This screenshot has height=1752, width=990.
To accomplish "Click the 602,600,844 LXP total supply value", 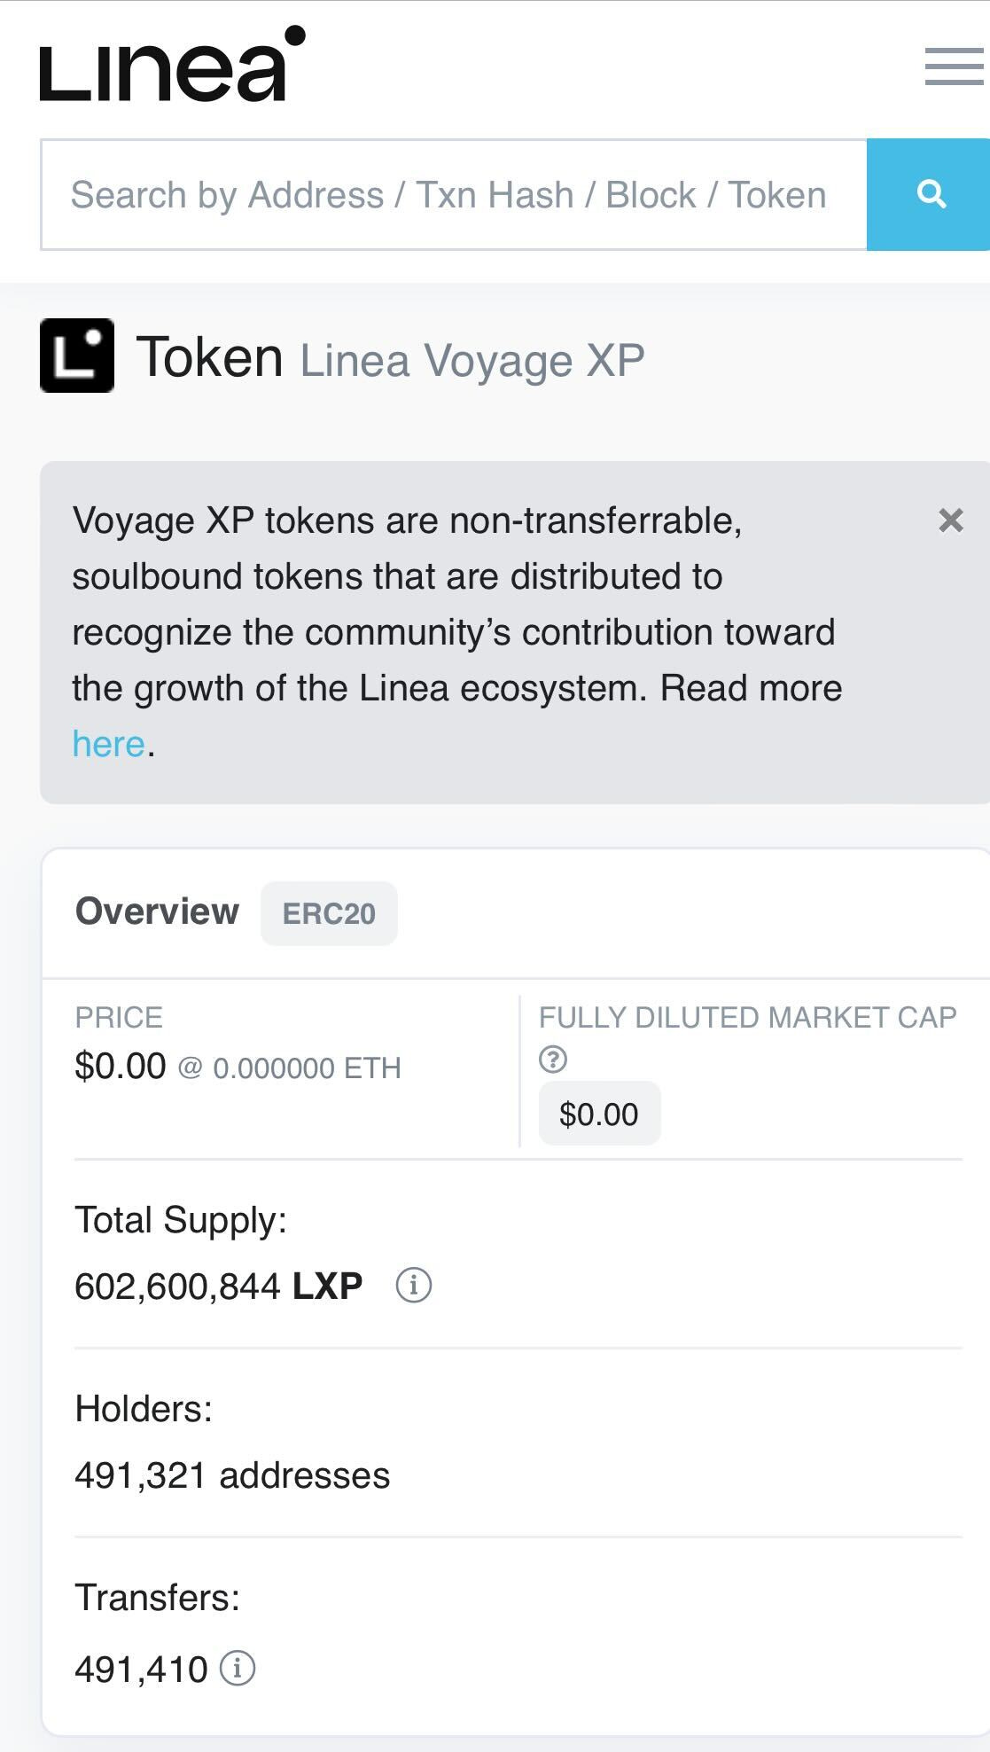I will [x=219, y=1286].
